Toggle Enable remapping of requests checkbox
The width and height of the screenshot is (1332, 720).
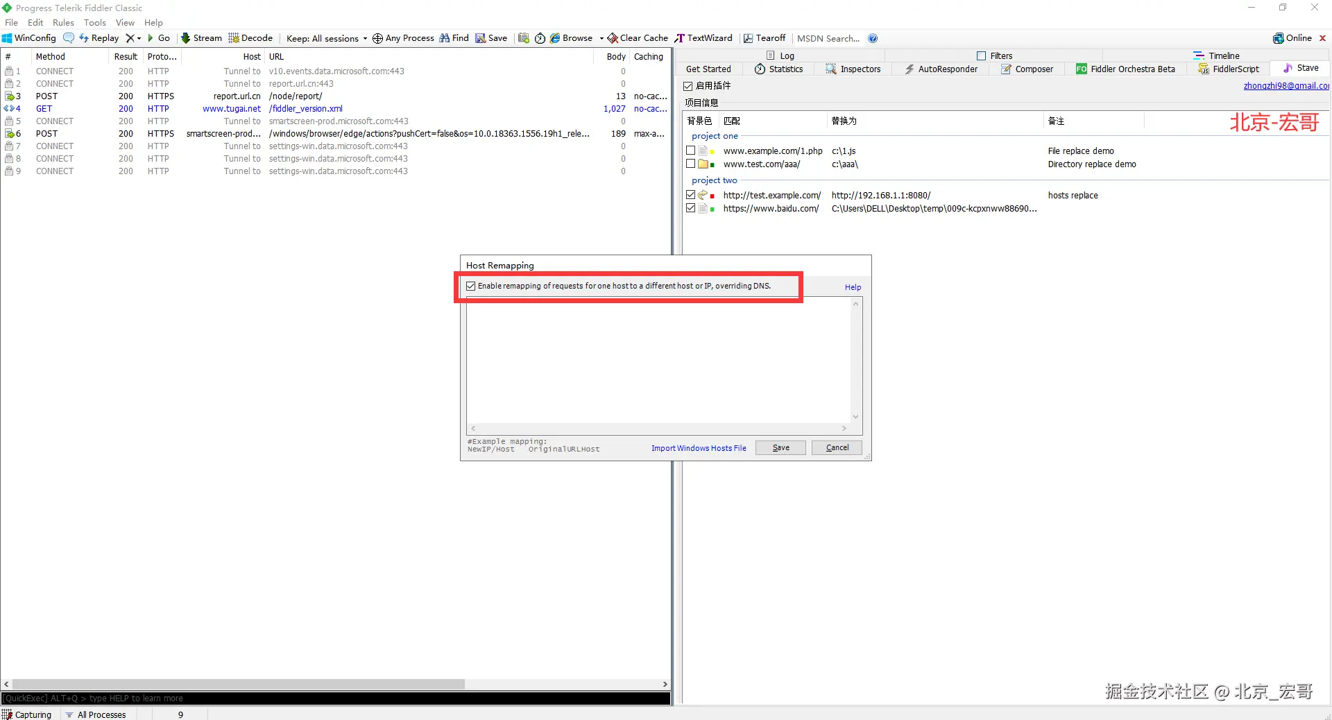(x=471, y=286)
